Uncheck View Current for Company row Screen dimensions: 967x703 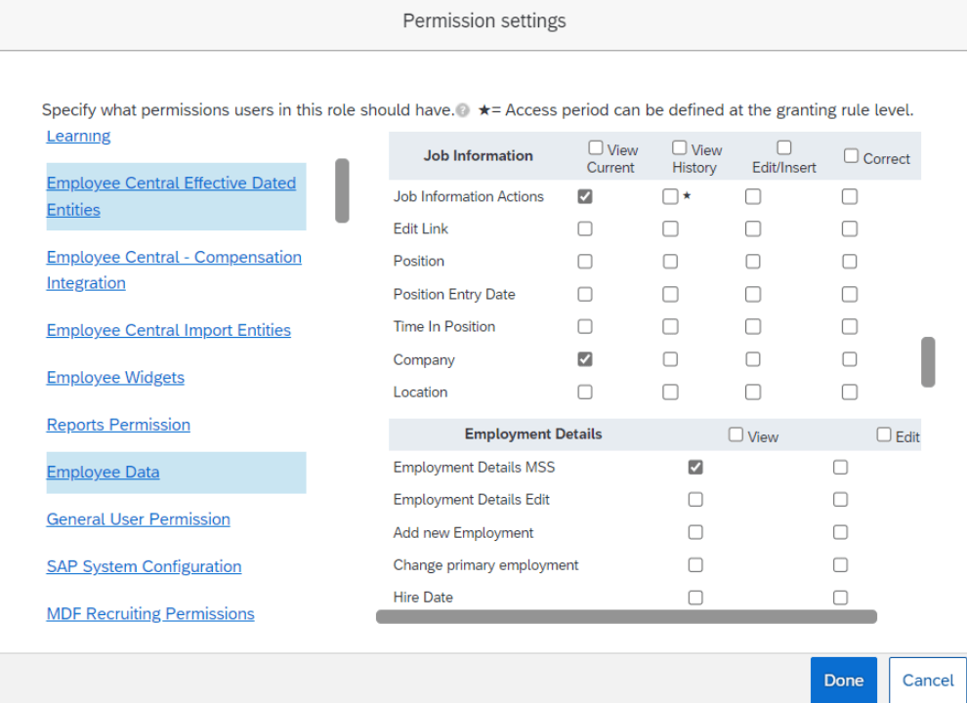click(x=585, y=359)
